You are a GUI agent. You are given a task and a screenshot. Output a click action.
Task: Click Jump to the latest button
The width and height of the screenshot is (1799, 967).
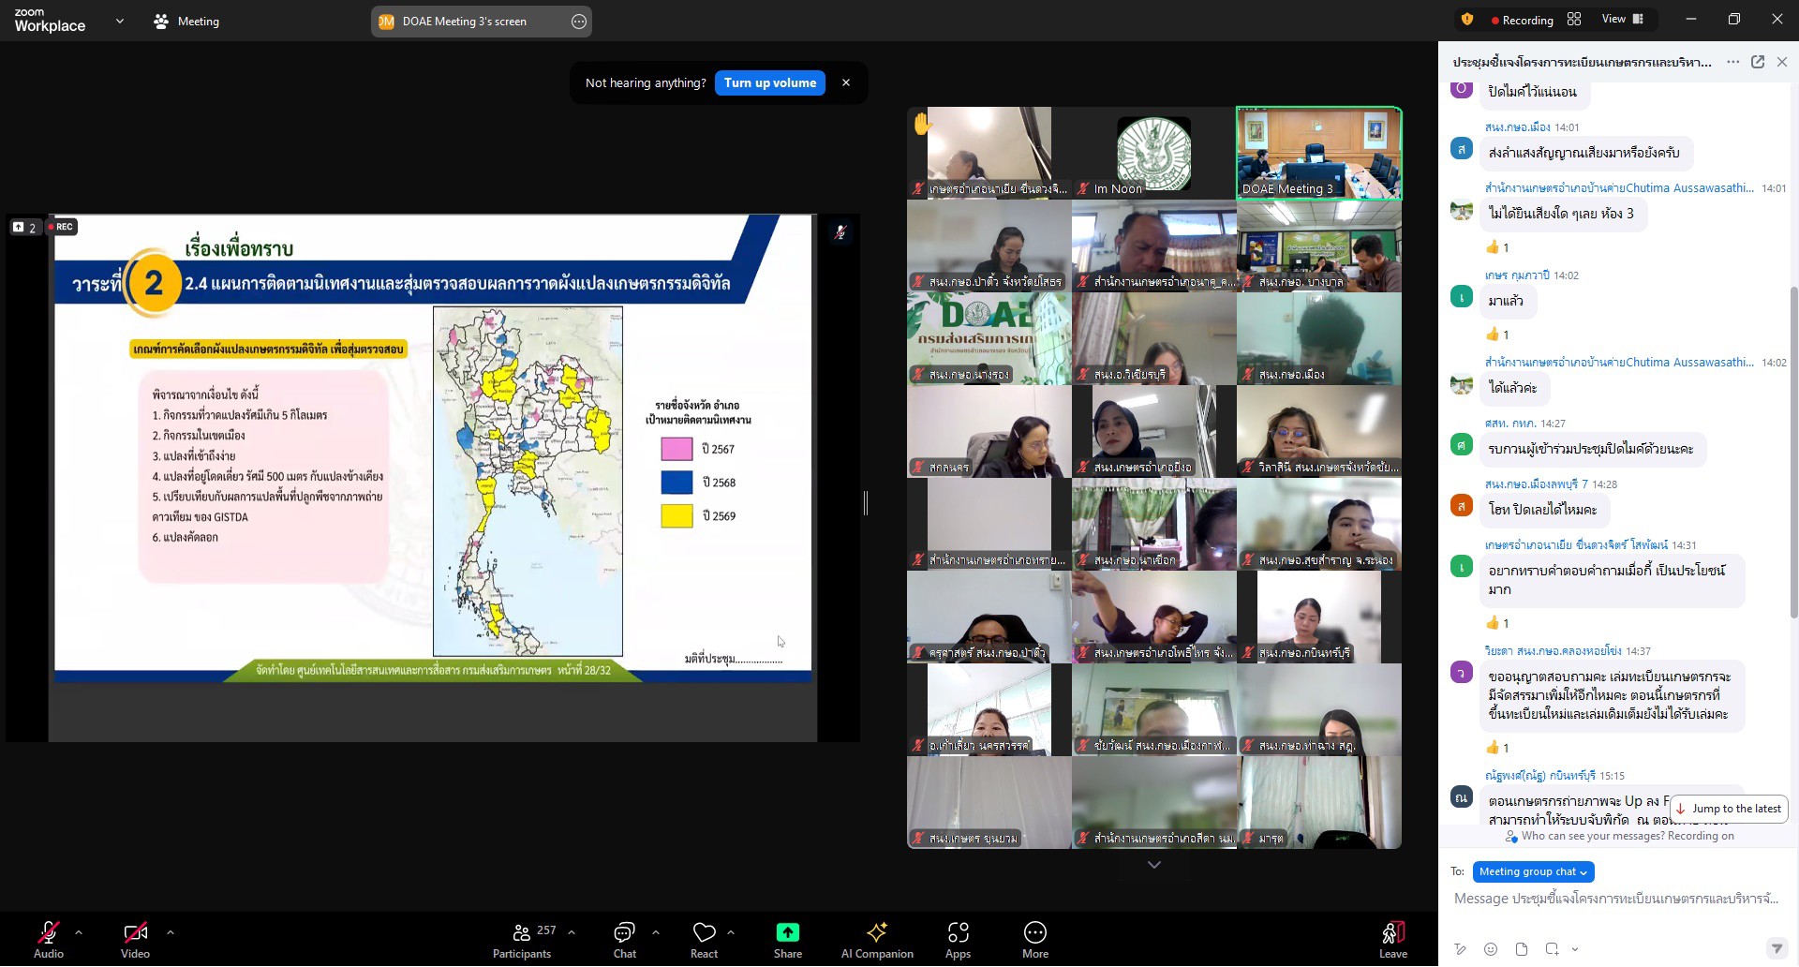(x=1729, y=809)
